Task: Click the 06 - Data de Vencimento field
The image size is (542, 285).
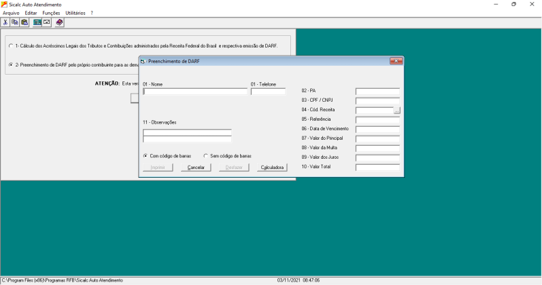Action: click(x=377, y=130)
